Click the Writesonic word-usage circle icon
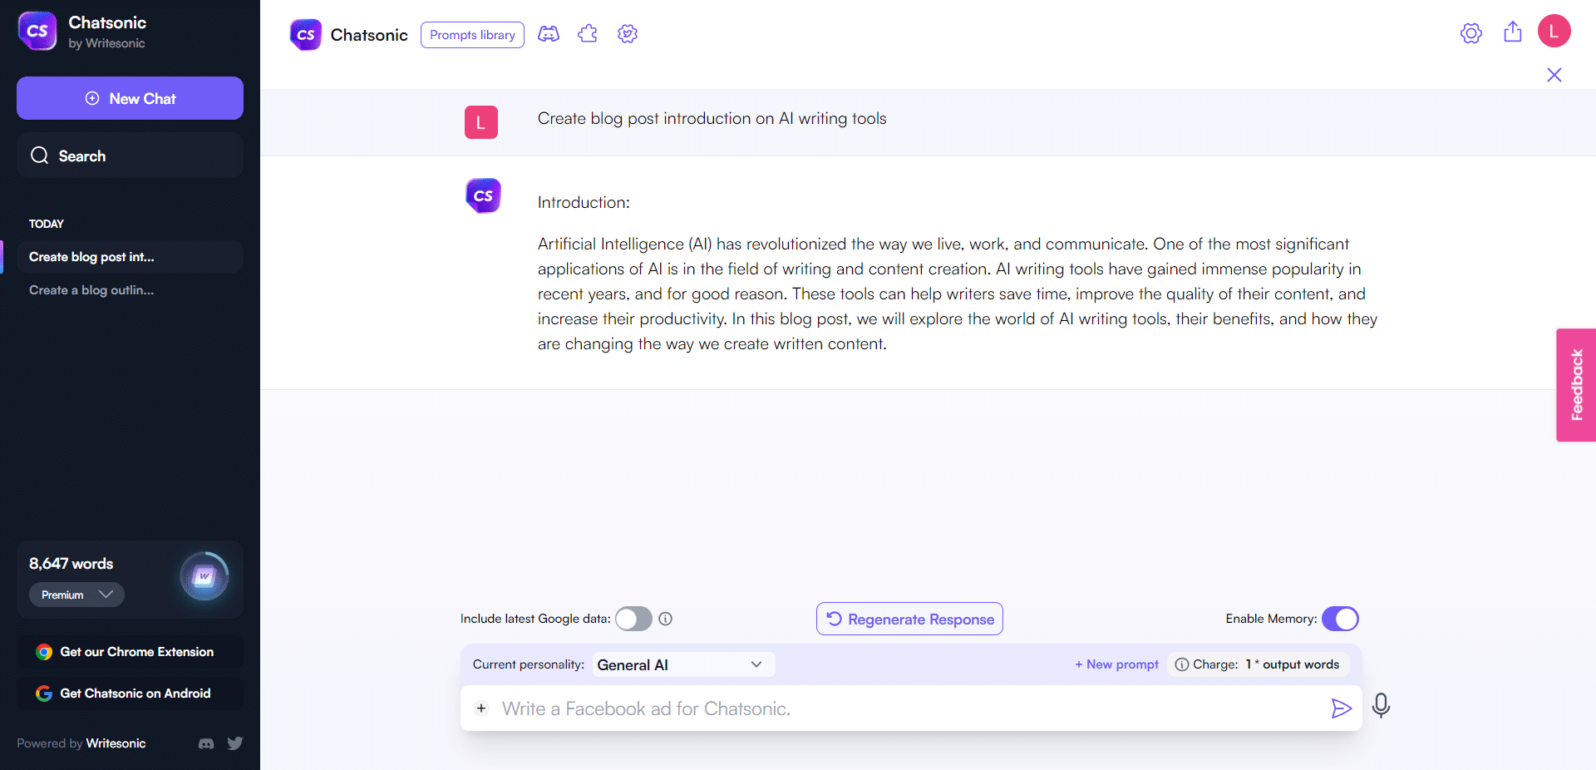 (204, 576)
